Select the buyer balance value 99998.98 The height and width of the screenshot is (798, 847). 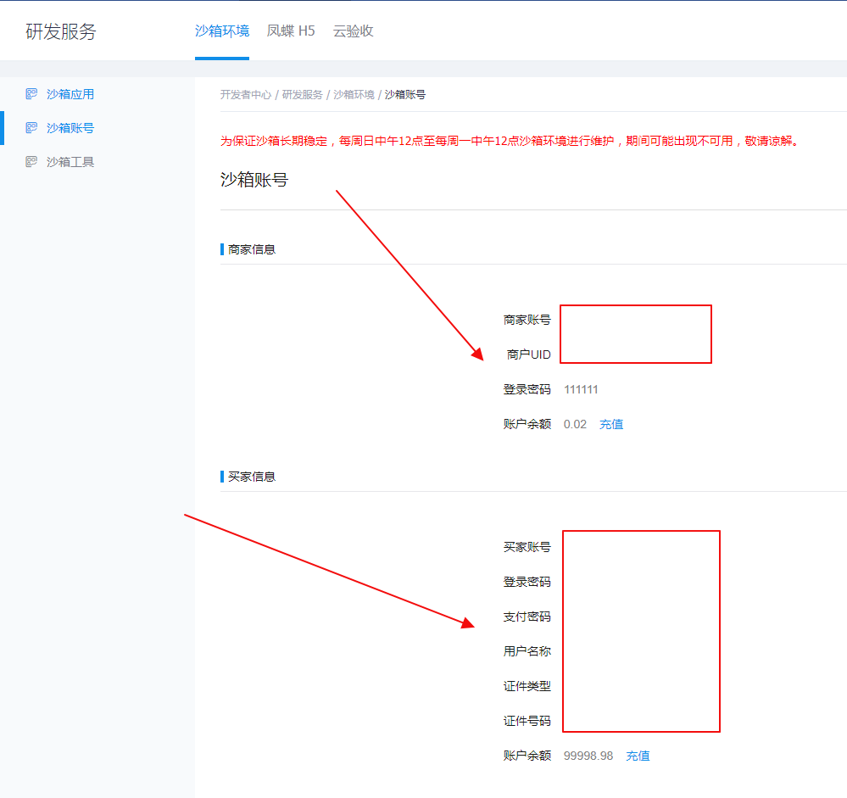588,756
